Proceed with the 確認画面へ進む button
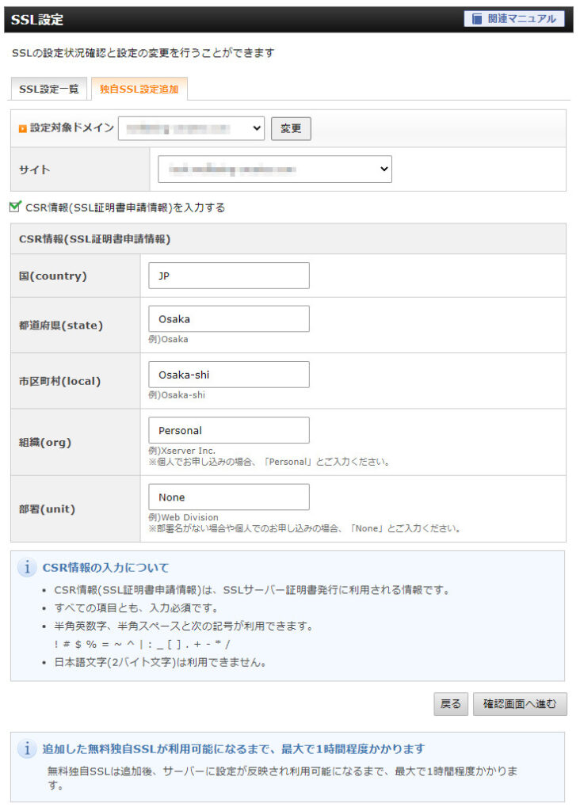The height and width of the screenshot is (811, 580). (520, 704)
